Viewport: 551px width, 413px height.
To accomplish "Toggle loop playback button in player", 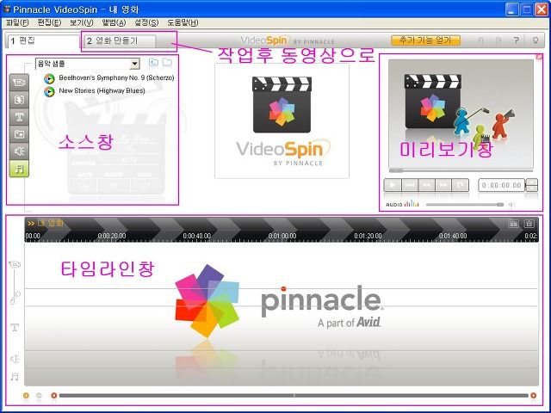I will 461,185.
